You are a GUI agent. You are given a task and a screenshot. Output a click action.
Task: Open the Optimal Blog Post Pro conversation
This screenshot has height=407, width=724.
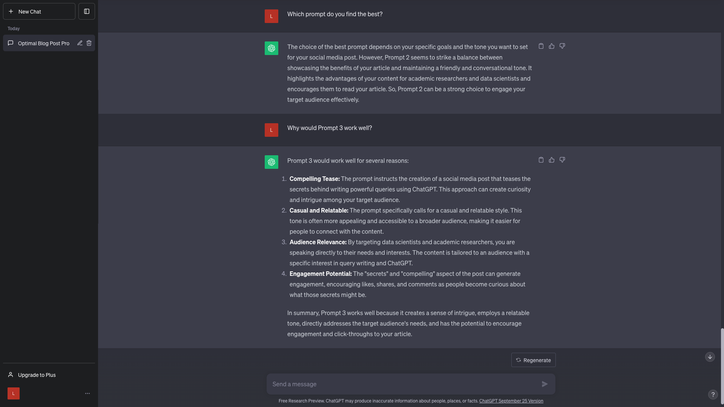coord(44,43)
